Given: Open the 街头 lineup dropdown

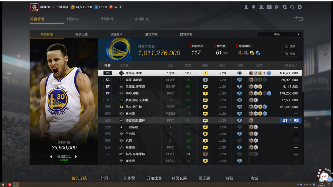Looking at the screenshot, I should [x=280, y=34].
